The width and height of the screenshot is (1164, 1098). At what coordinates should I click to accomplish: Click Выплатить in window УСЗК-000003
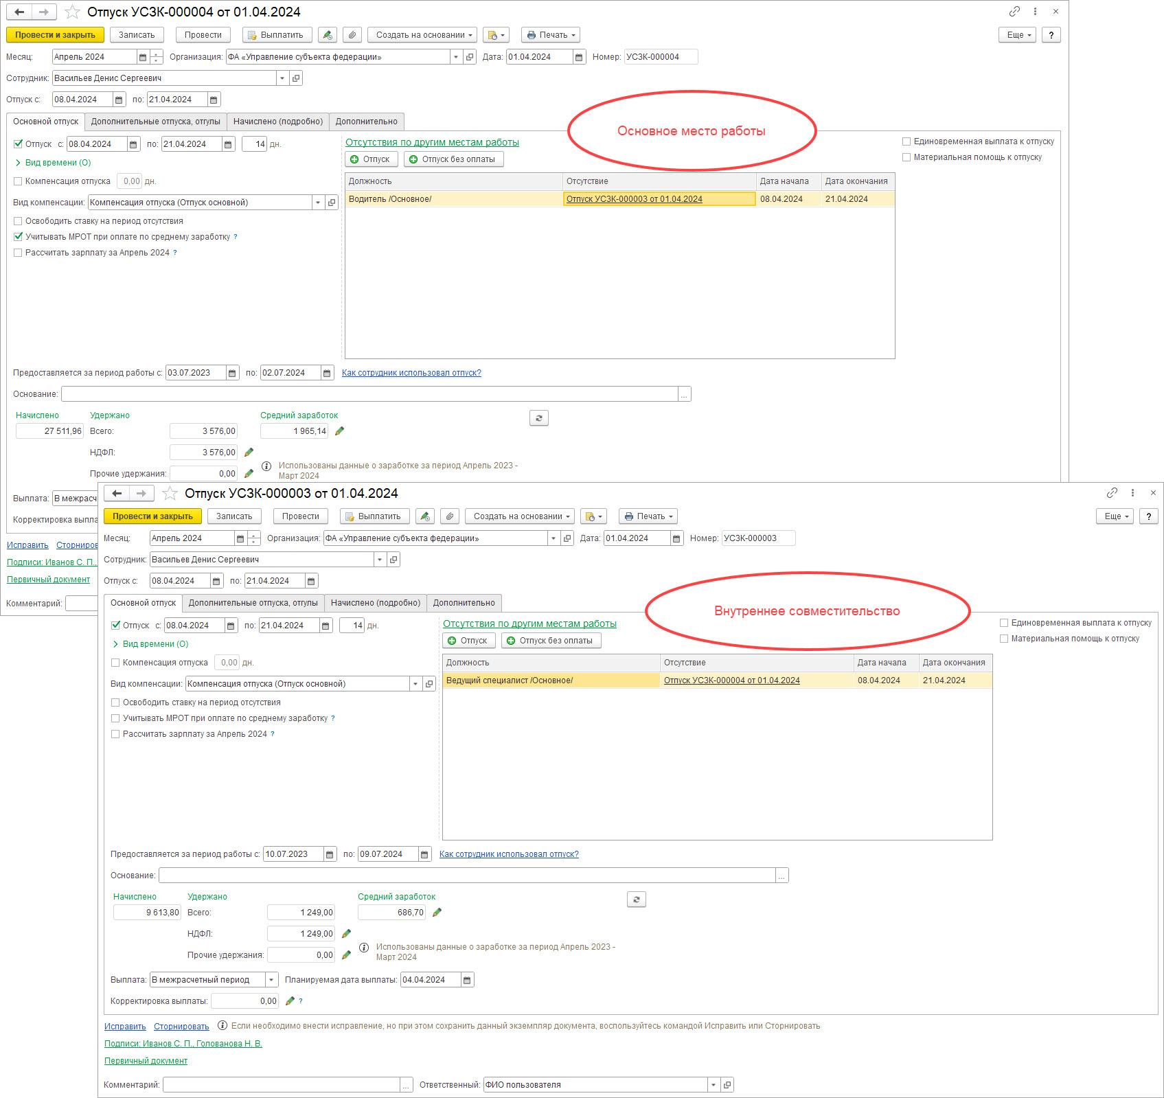[375, 516]
